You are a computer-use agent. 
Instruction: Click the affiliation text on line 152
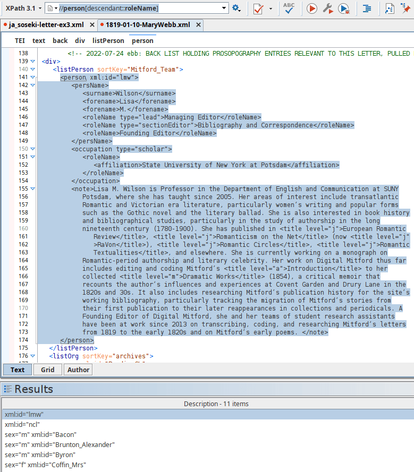(214, 165)
